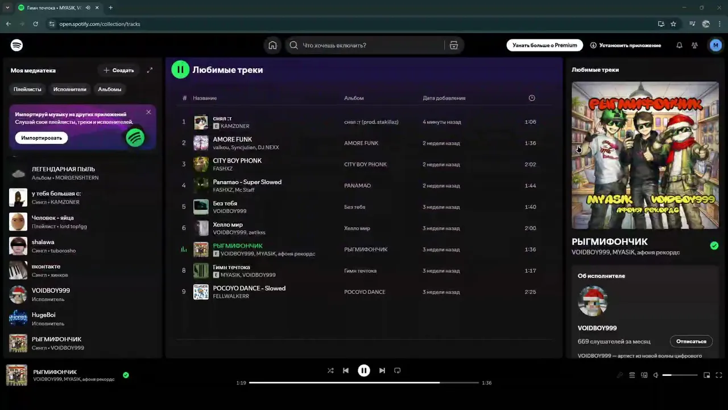Click now playing thumbnail in bottom bar
Viewport: 728px width, 410px height.
pyautogui.click(x=16, y=375)
